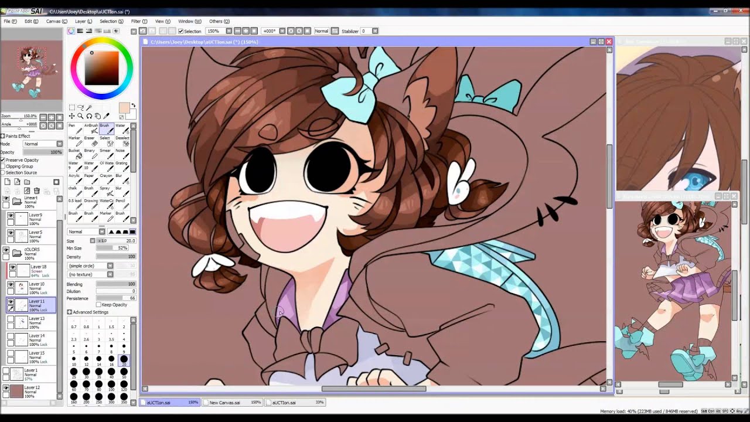Viewport: 750px width, 422px height.
Task: Toggle Keep Opacity checkbox
Action: point(99,305)
